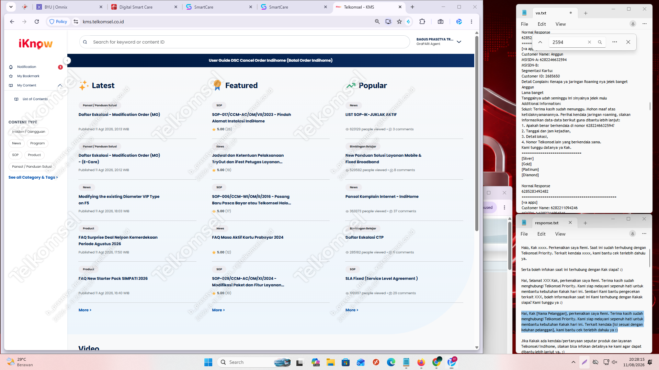Click the 2594 find field in va.txt
The image size is (659, 370).
(x=567, y=42)
